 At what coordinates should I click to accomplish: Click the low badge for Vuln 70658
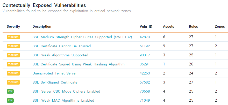pos(10,91)
